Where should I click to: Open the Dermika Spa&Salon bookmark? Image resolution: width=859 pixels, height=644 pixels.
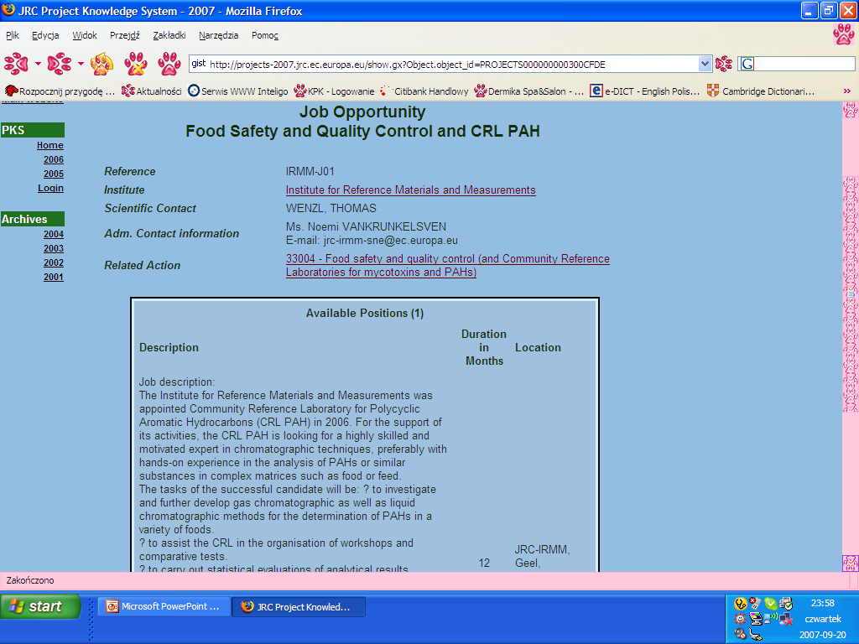pos(529,91)
